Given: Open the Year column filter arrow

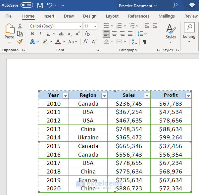Looking at the screenshot, I should coord(66,96).
